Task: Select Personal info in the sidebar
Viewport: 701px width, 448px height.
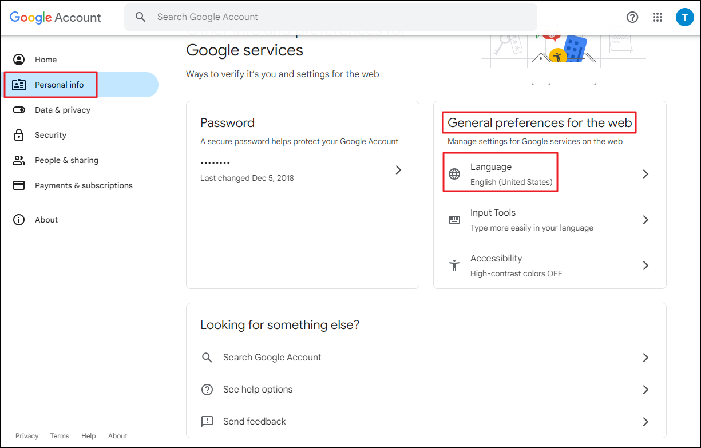Action: (x=80, y=85)
